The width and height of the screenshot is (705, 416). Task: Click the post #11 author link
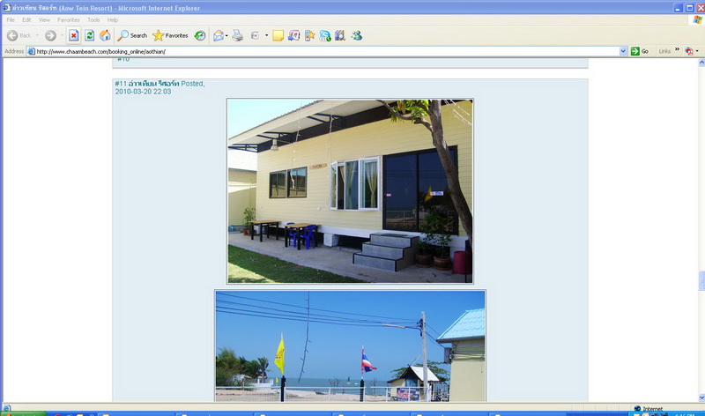(x=153, y=84)
